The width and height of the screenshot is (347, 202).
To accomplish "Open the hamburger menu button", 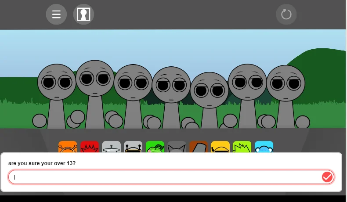I will point(56,14).
